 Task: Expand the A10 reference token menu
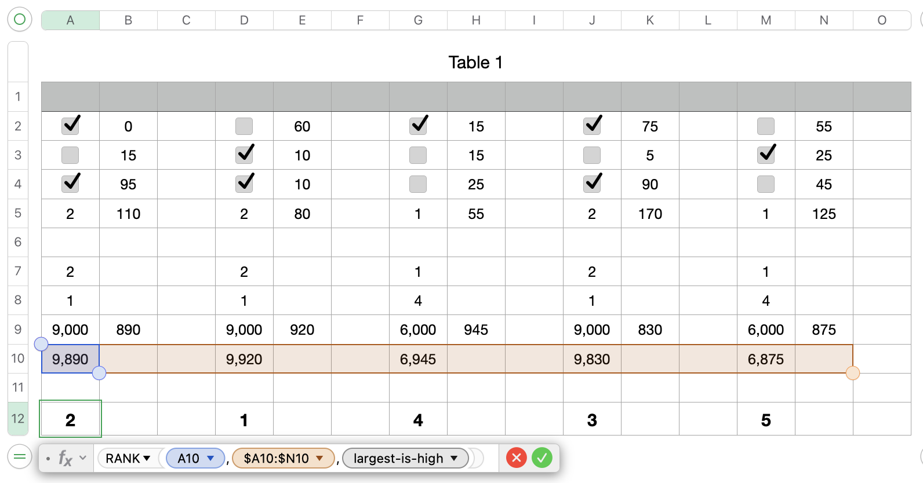pyautogui.click(x=210, y=458)
